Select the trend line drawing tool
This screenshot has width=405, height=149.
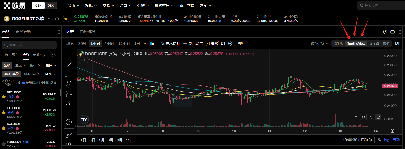tap(69, 65)
